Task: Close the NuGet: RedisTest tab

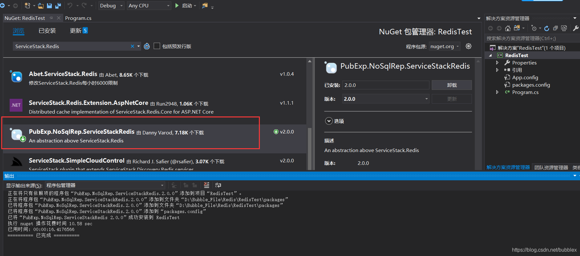Action: coord(58,18)
